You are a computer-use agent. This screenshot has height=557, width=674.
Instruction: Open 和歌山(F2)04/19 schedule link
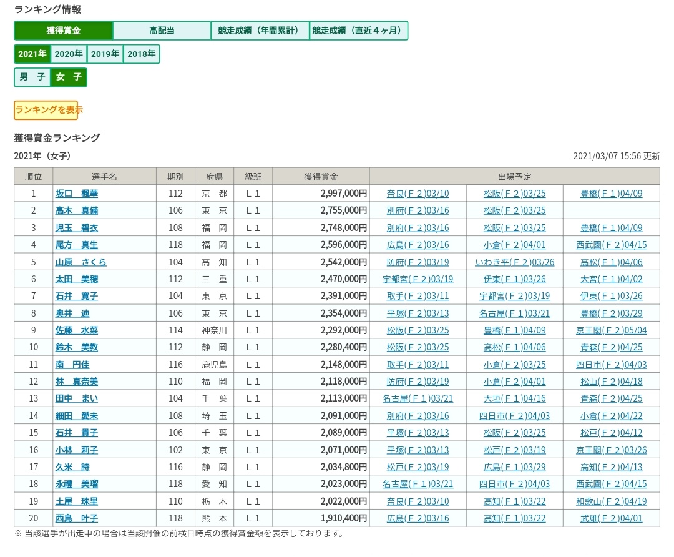[611, 501]
